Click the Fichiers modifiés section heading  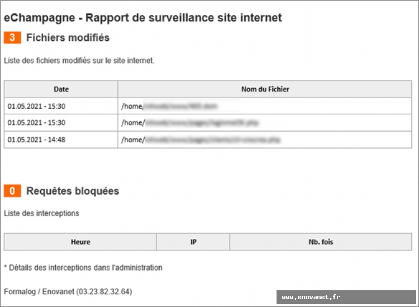pos(68,37)
